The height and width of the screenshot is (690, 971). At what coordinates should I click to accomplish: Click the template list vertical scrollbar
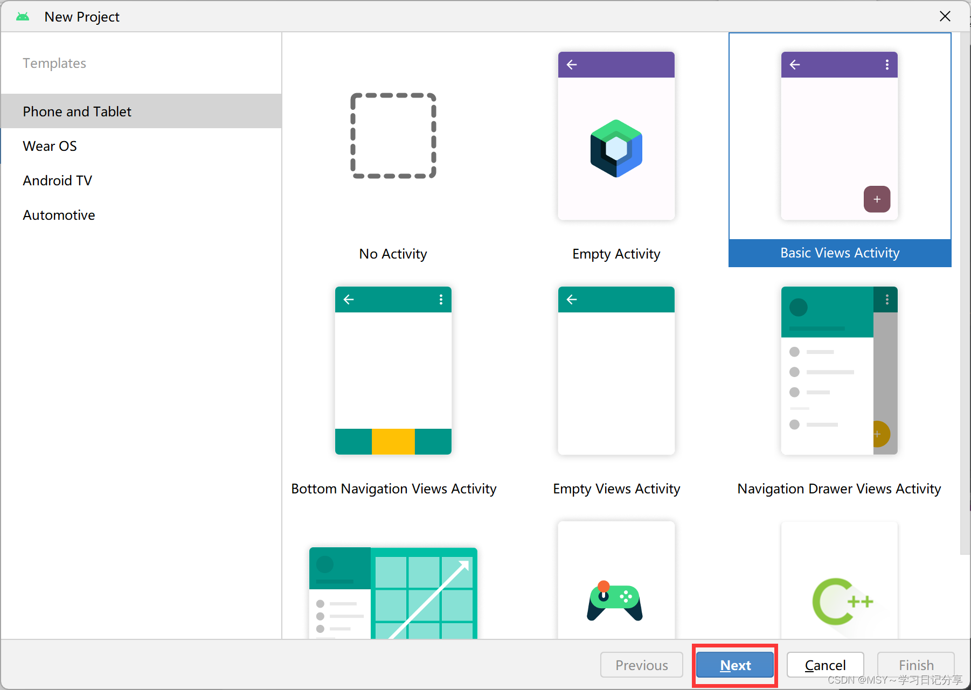(965, 294)
